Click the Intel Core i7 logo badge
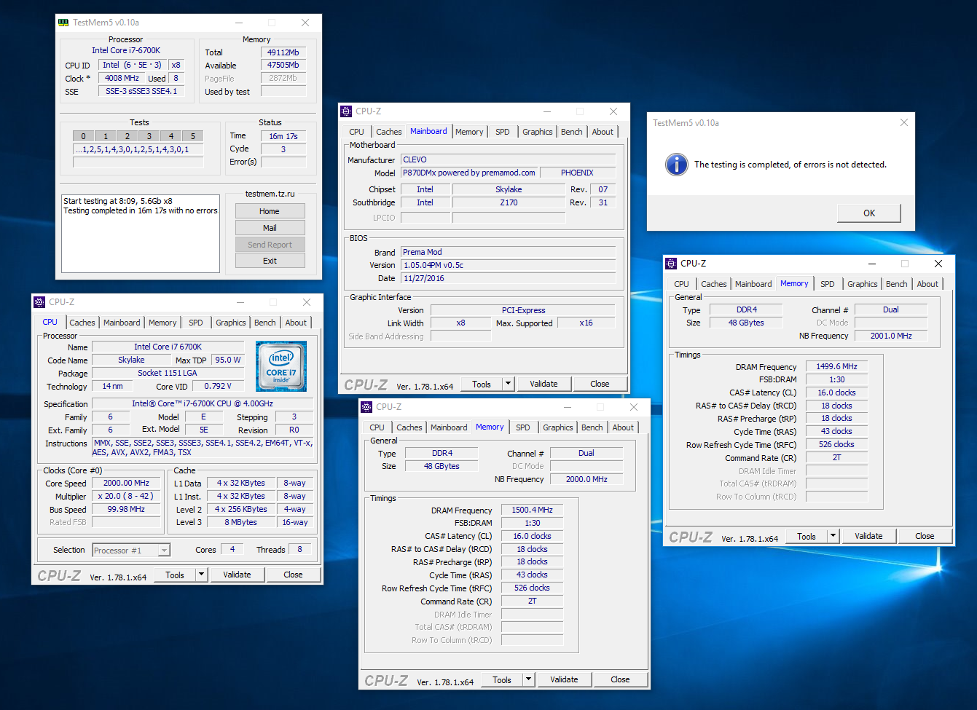This screenshot has height=710, width=977. coord(281,366)
